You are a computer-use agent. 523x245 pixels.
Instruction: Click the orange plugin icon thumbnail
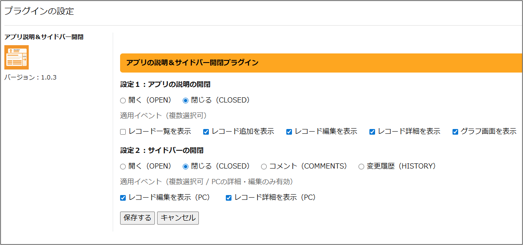click(17, 57)
